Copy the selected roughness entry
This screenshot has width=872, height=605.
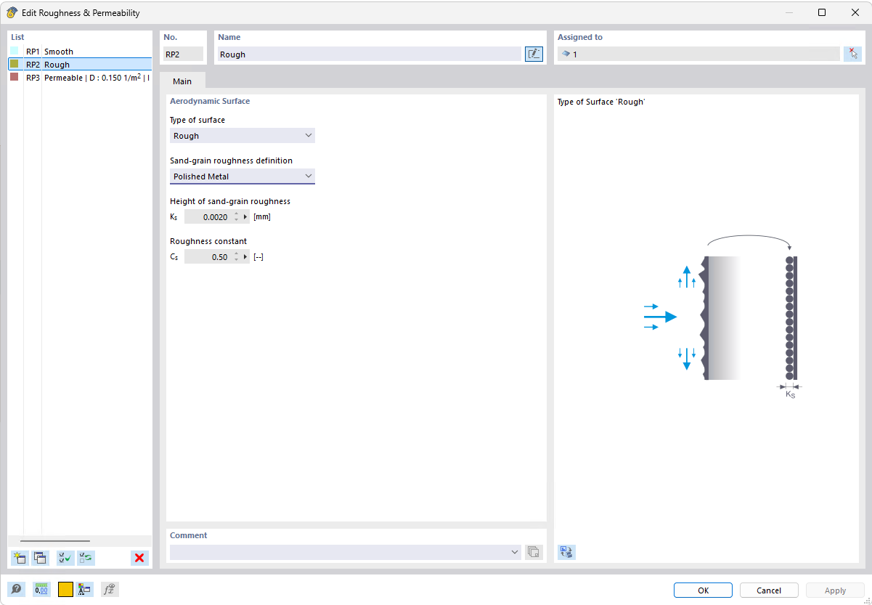tap(40, 558)
